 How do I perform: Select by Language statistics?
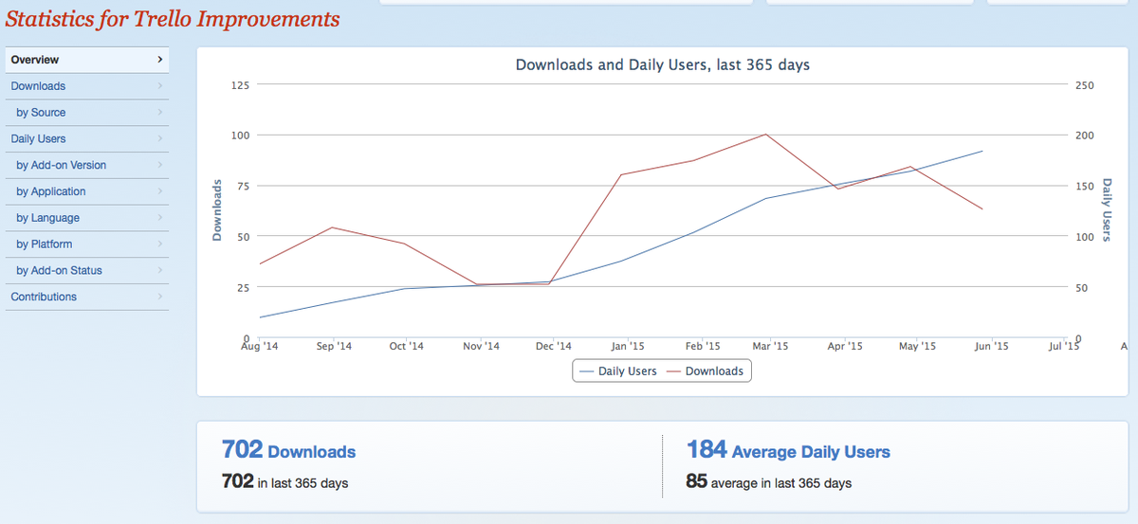[86, 218]
